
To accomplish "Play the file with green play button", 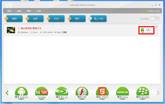I will point(142,30).
